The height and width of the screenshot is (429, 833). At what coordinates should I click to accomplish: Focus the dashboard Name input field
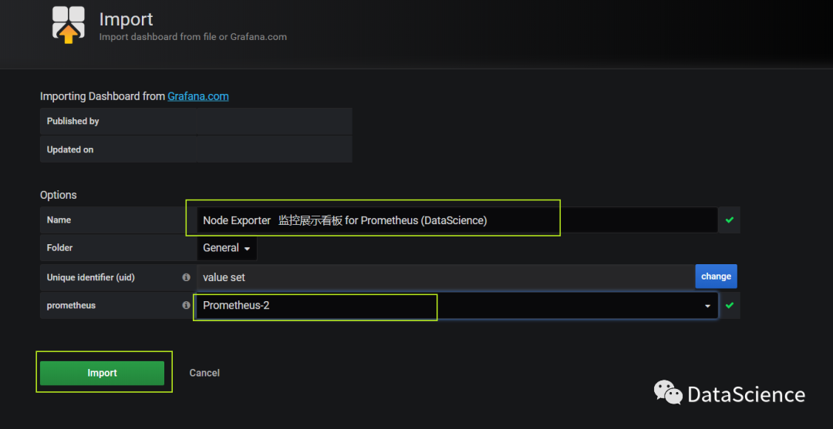455,220
